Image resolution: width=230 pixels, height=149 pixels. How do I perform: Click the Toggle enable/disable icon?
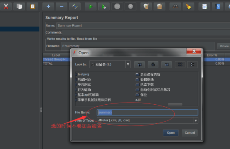(x=75, y=7)
